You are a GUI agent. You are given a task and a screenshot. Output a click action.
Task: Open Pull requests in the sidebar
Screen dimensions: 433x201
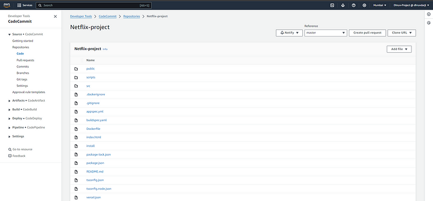click(25, 60)
